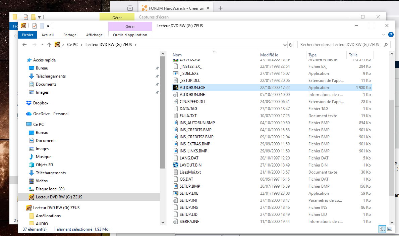Open the Fichier menu tab
This screenshot has height=236, width=399.
click(x=27, y=35)
